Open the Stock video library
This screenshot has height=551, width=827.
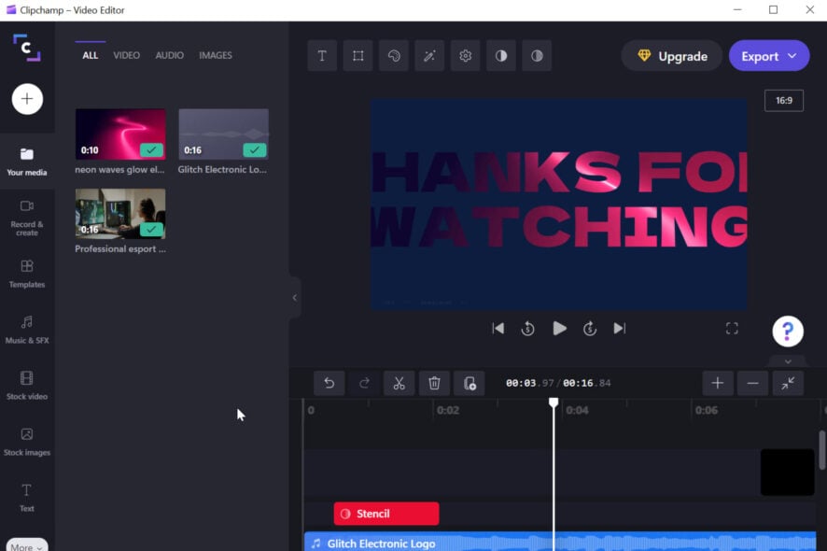click(27, 386)
